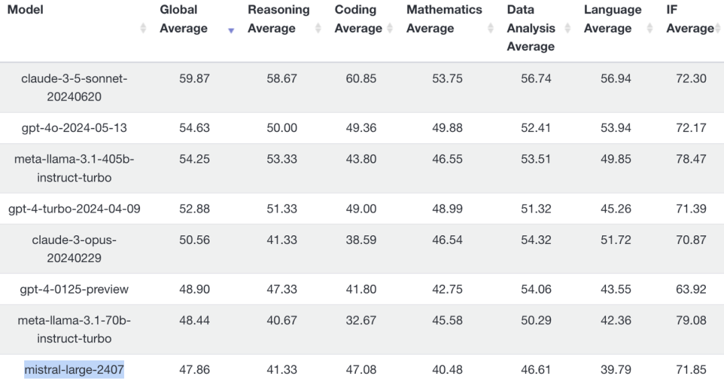
Task: Click the Data Analysis Average sort arrows
Action: pos(568,28)
